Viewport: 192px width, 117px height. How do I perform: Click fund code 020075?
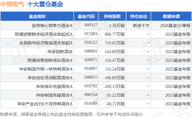(91, 60)
